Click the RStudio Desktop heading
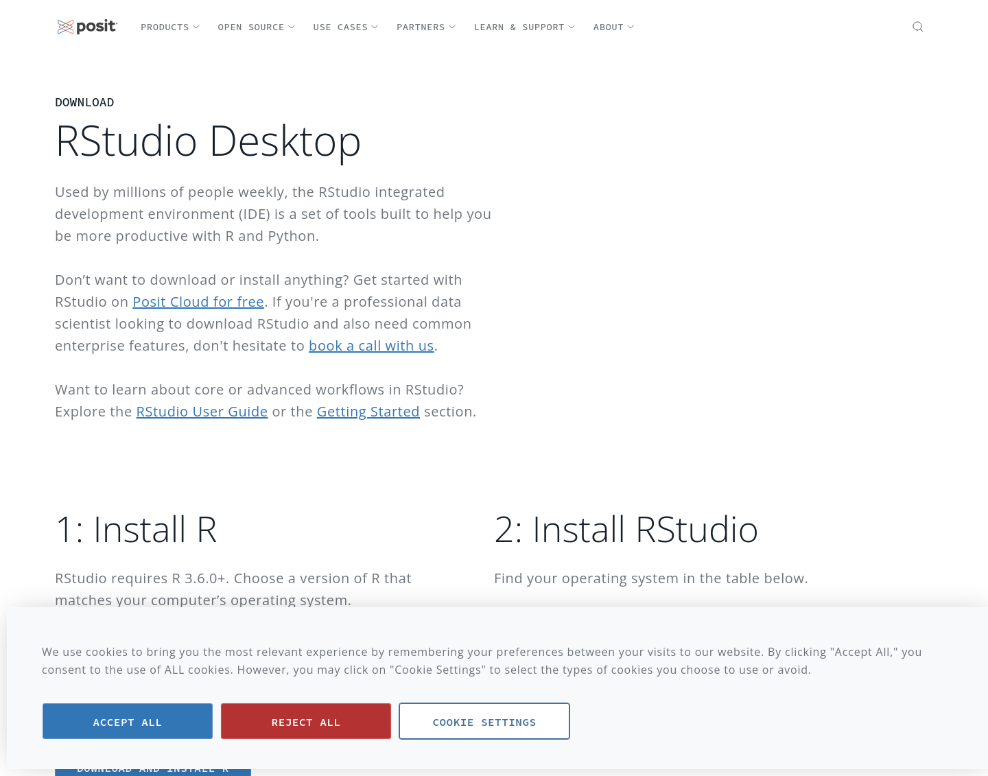 (x=208, y=142)
